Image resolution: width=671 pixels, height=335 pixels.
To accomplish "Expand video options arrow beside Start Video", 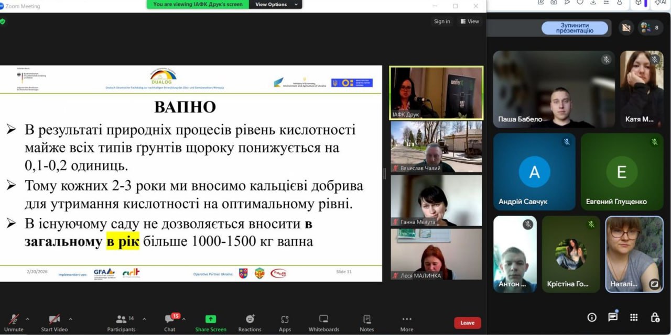I will tap(70, 319).
